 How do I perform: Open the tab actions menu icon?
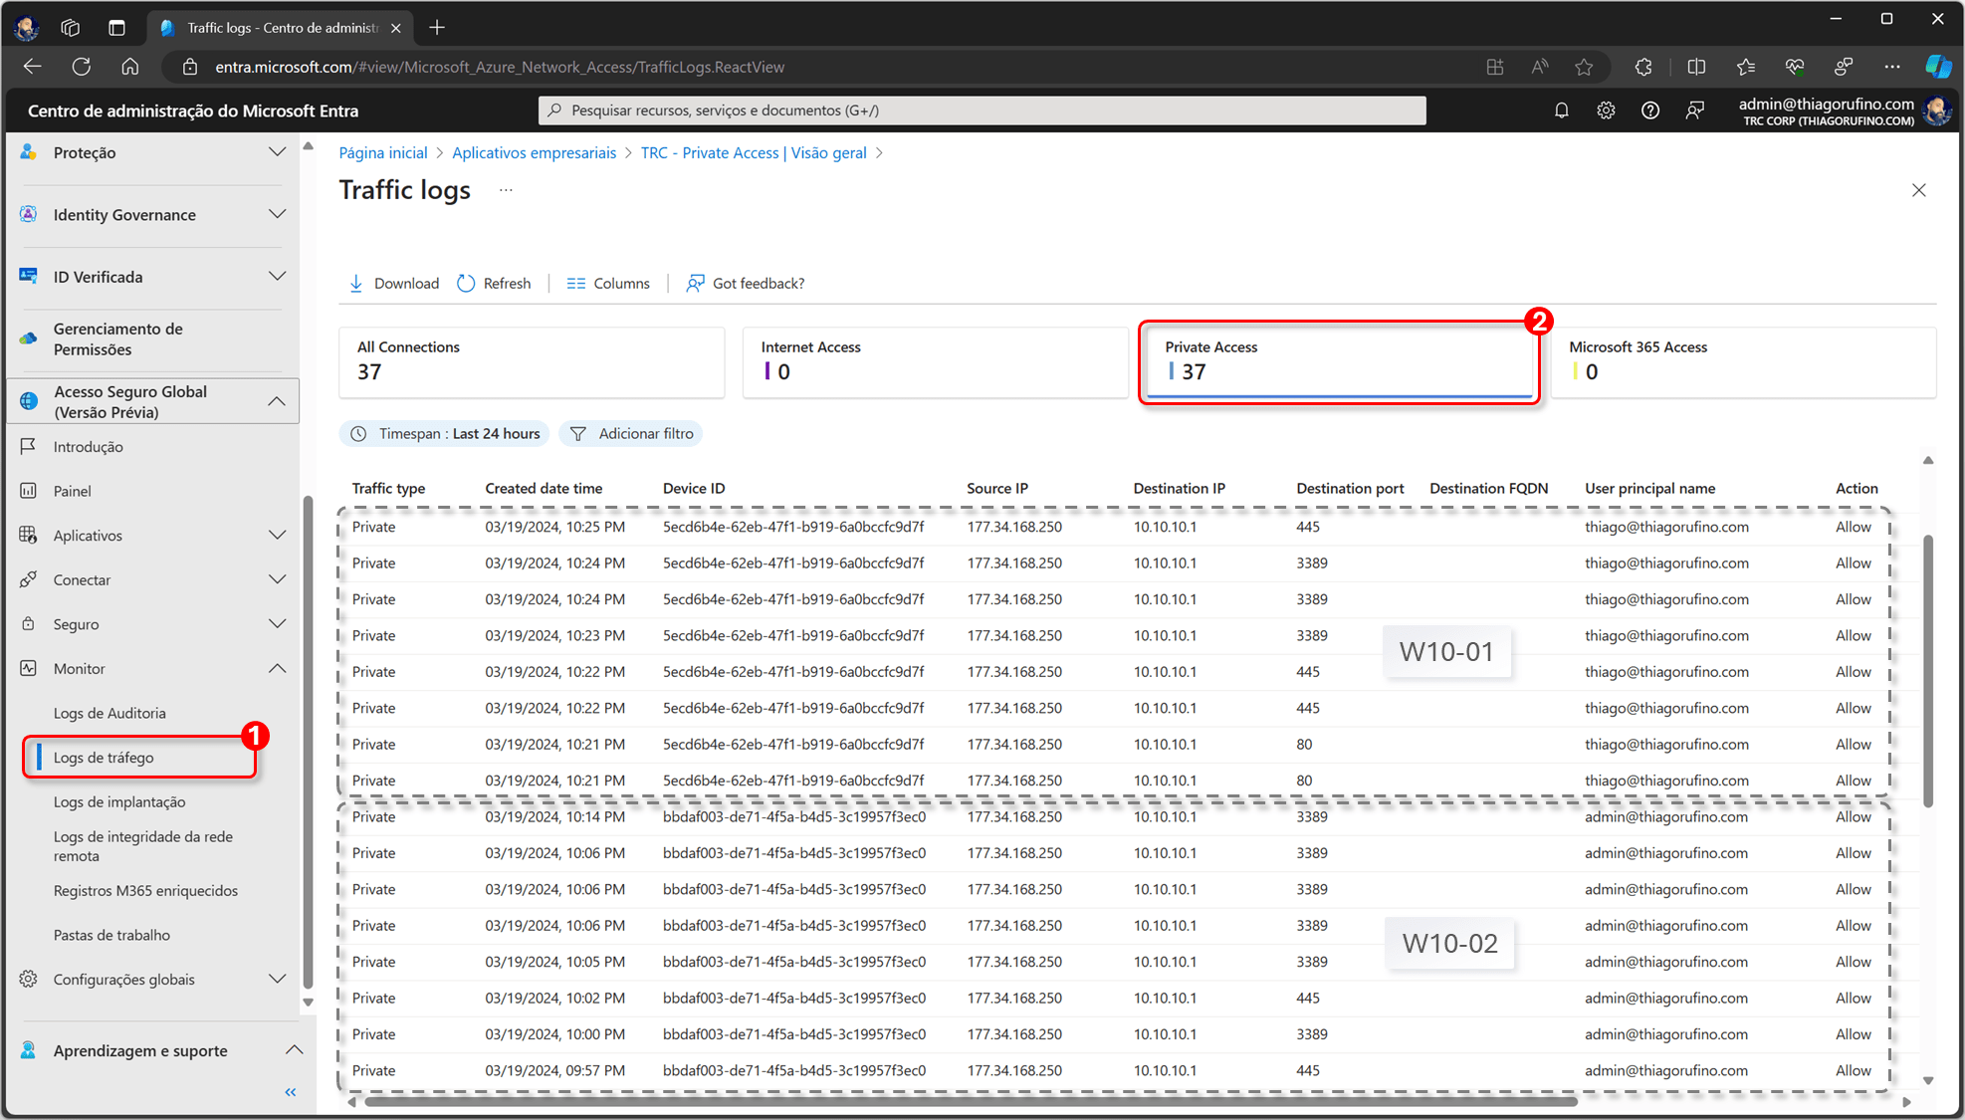click(x=116, y=28)
